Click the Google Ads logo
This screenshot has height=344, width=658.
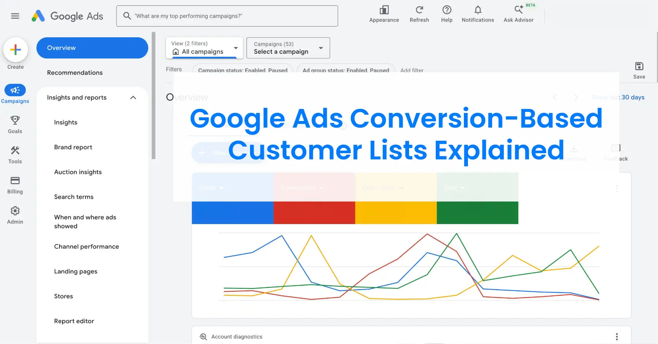pyautogui.click(x=67, y=16)
